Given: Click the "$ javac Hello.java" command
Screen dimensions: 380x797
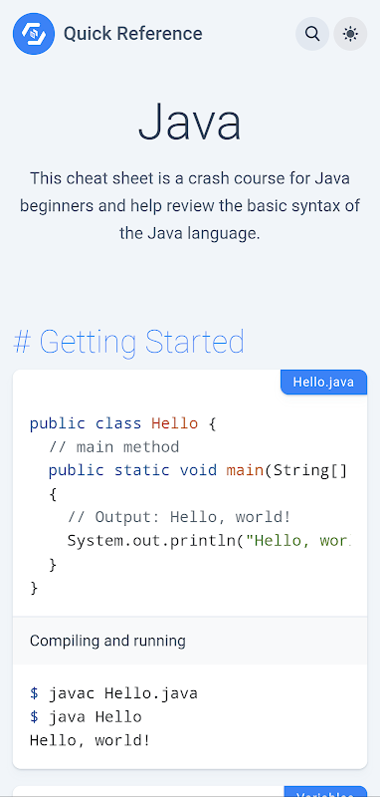Looking at the screenshot, I should point(113,693).
